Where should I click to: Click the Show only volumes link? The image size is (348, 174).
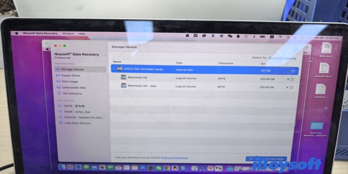coord(282,58)
